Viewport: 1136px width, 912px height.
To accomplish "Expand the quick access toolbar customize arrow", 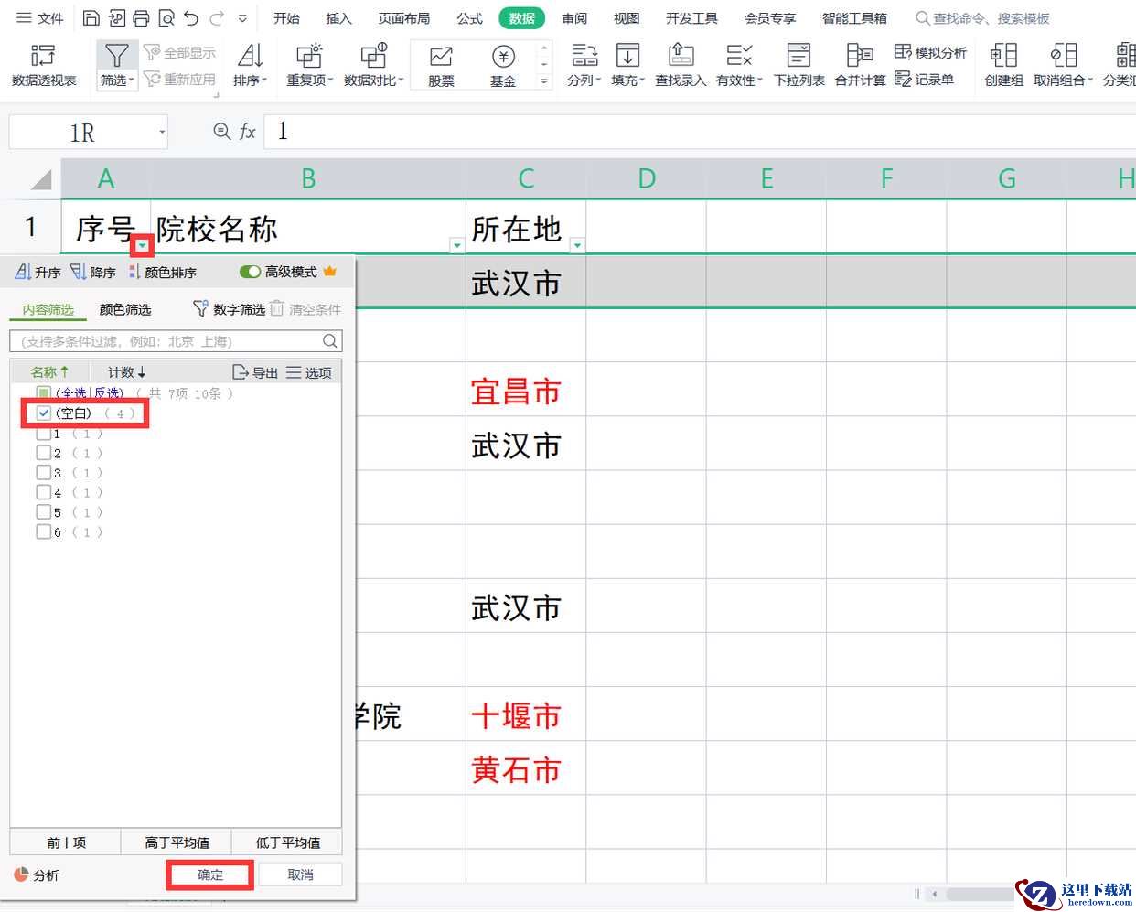I will (x=242, y=18).
